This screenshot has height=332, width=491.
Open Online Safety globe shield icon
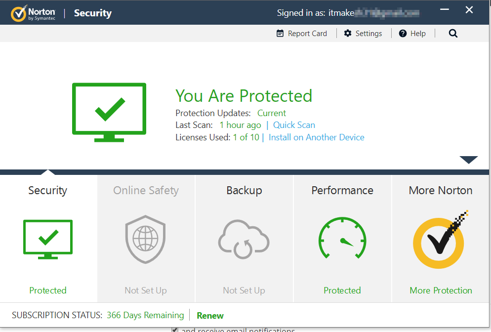[146, 239]
